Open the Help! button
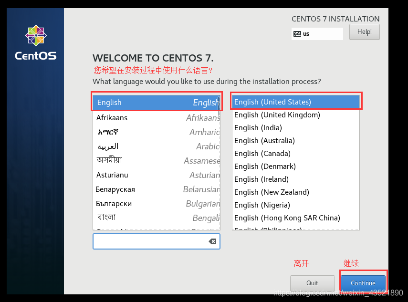408x302 pixels. (x=364, y=32)
